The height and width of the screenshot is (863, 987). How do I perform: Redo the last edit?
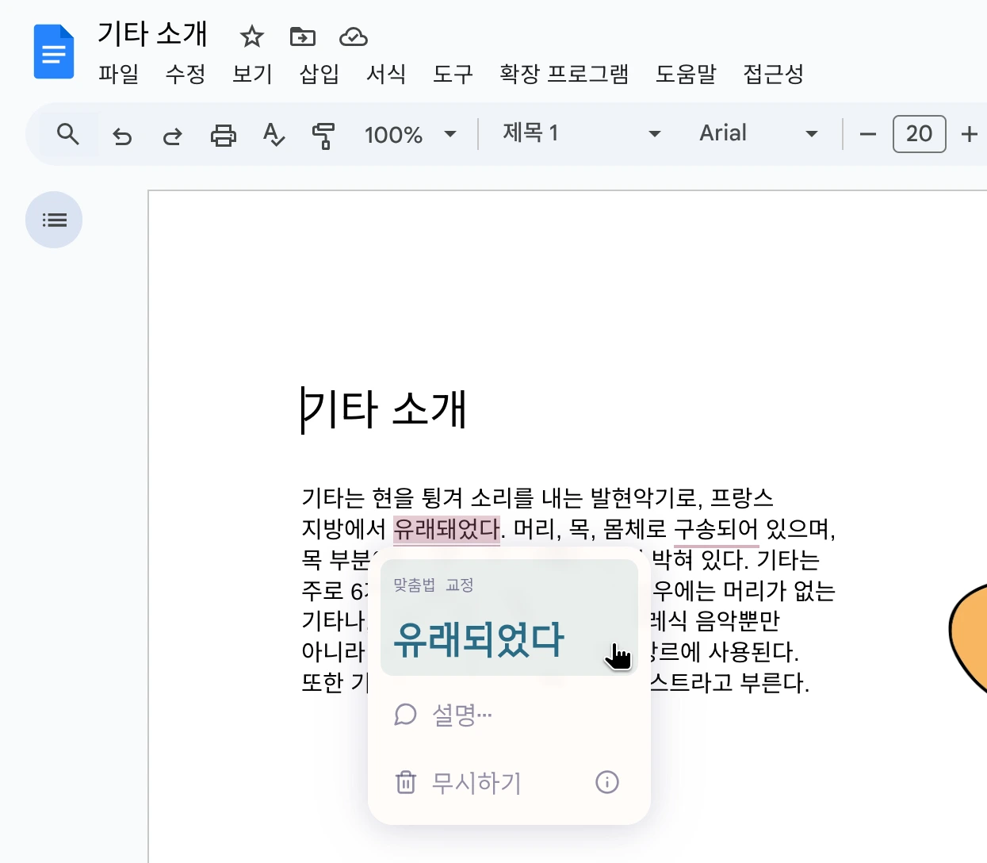pos(172,136)
